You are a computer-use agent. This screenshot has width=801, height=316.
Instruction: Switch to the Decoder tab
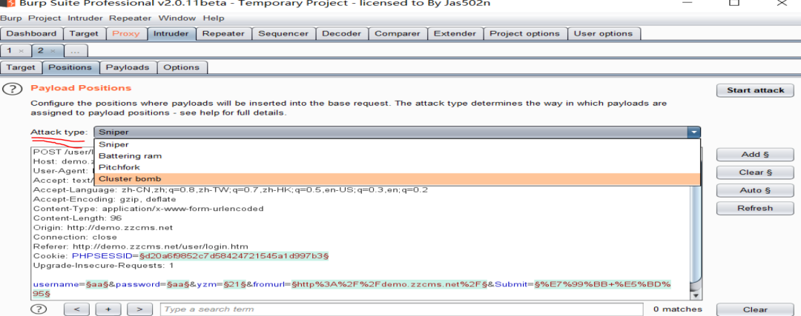(342, 33)
